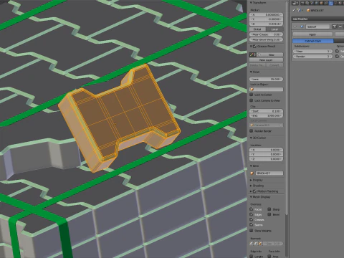
Task: Open the Scene properties tab icon
Action: pos(312,3)
